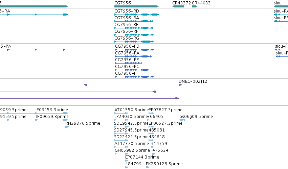Screen dimensions: 288x169
Task: Click IP09059.3prime EST label
Action: (52, 117)
